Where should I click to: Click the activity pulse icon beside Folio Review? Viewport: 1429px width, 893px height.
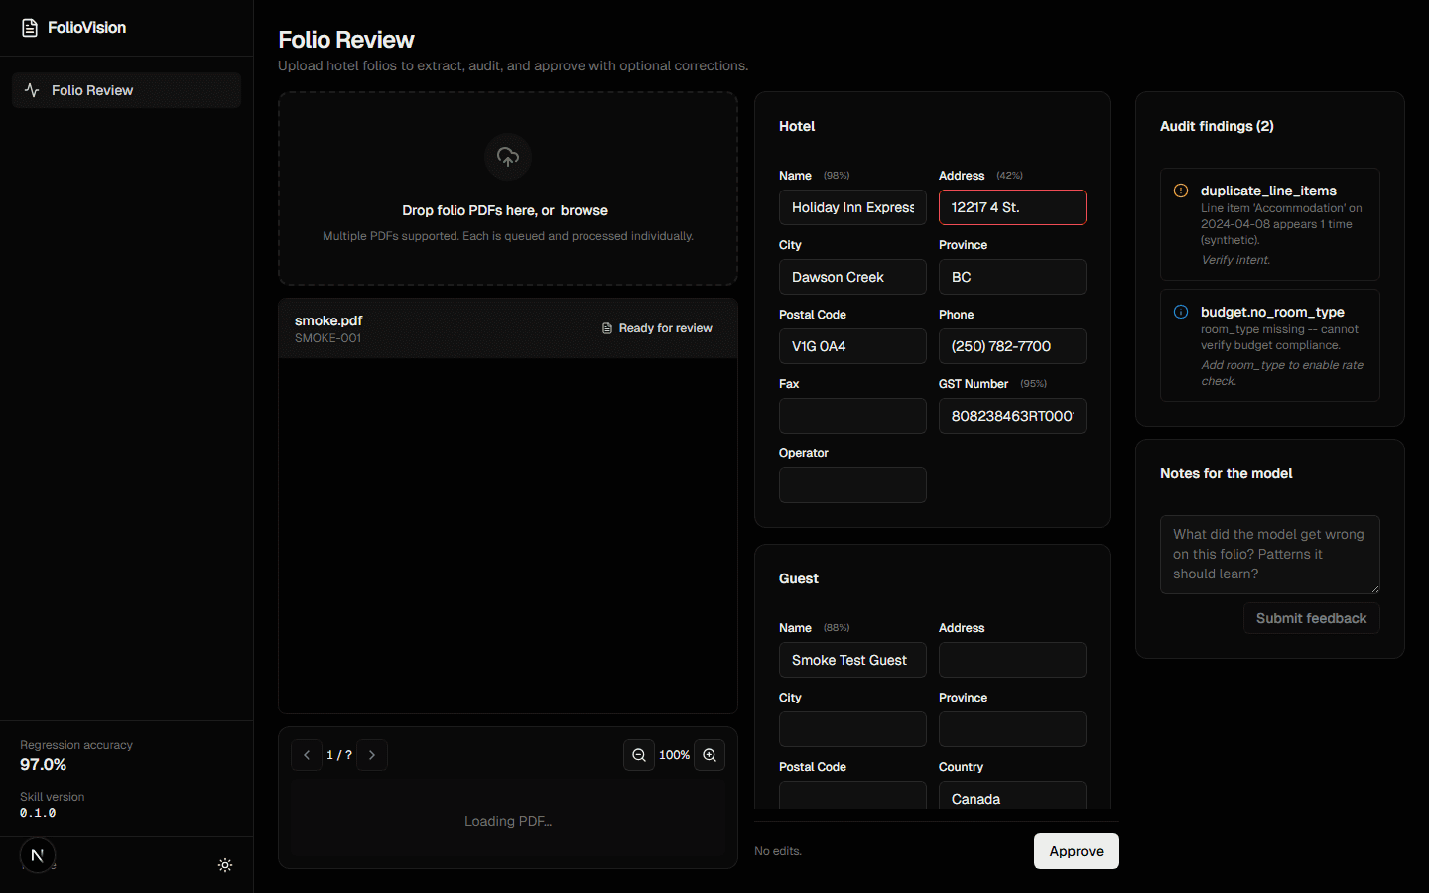click(32, 90)
